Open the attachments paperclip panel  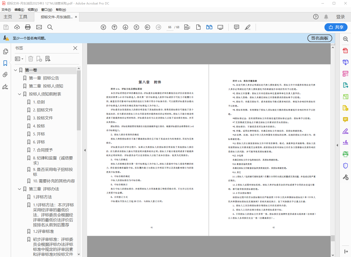[x=5, y=75]
